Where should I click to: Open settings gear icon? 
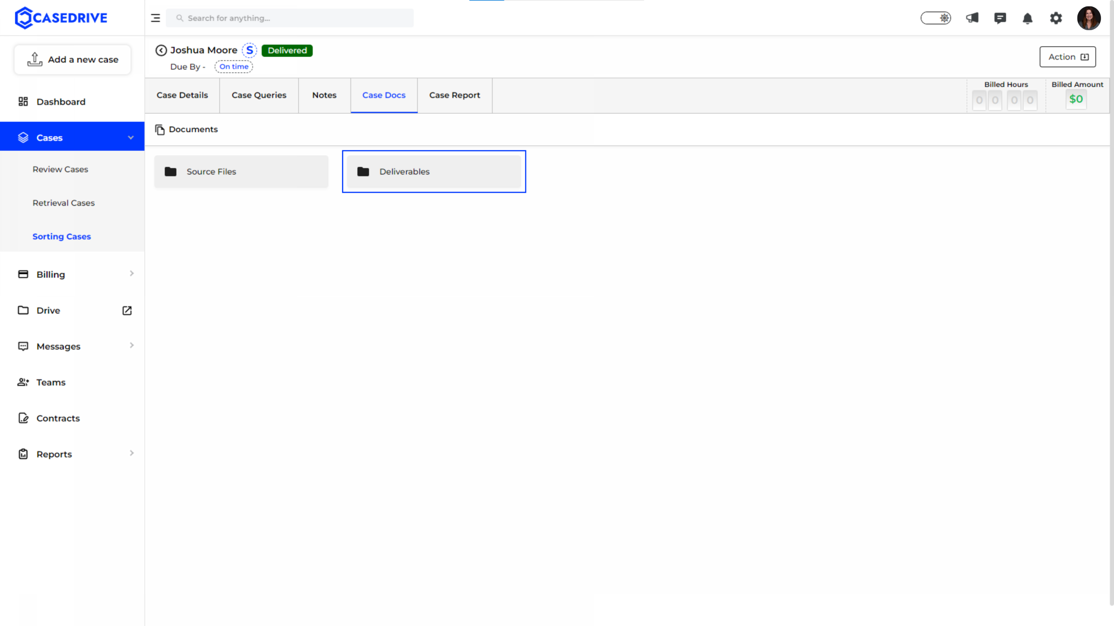tap(1056, 18)
